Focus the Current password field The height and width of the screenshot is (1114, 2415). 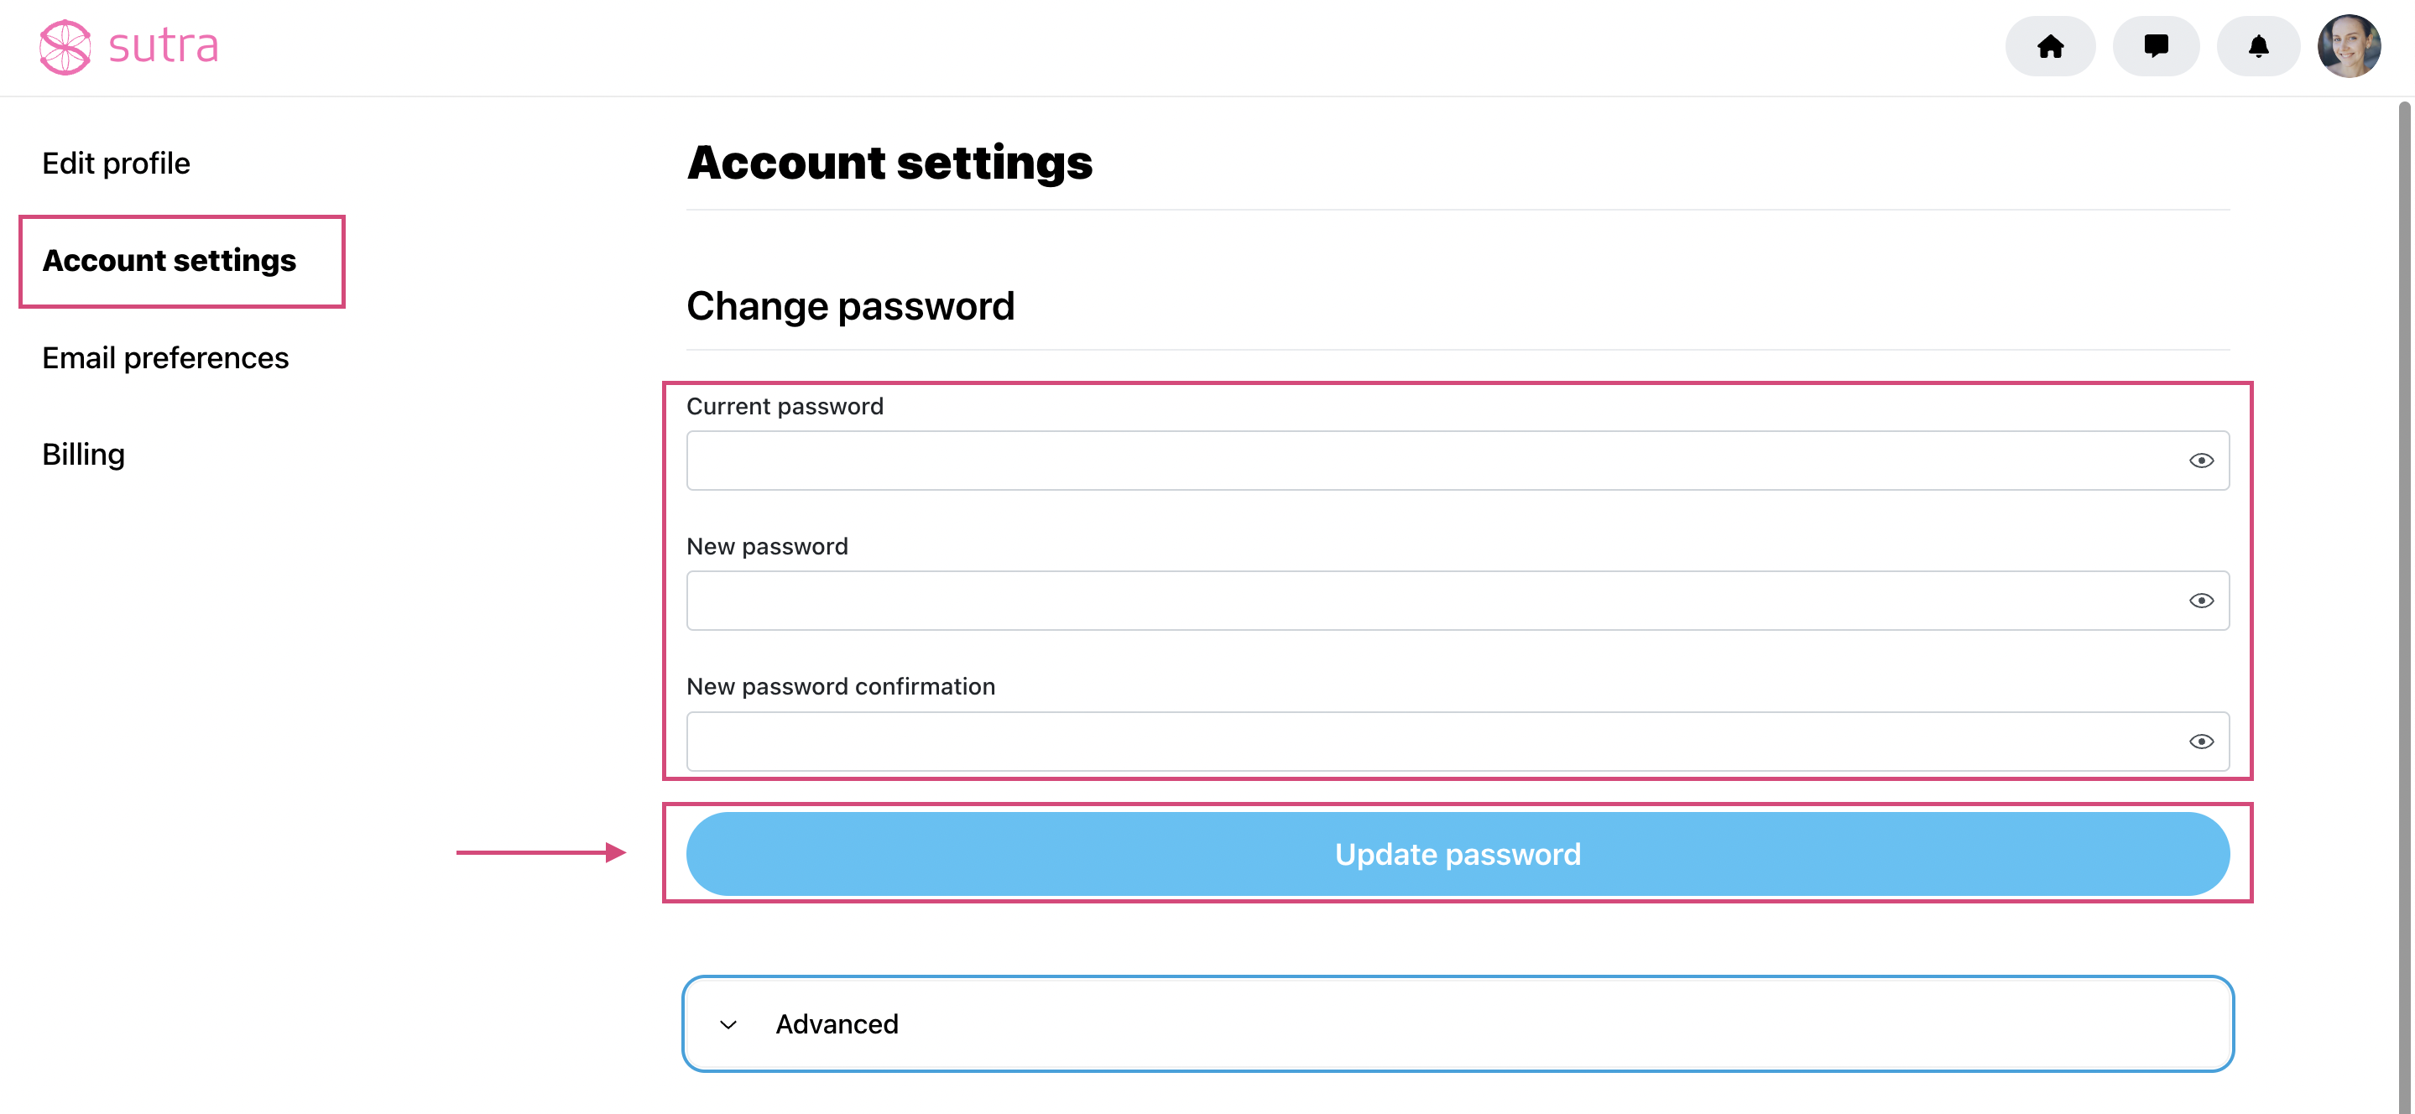(1458, 460)
